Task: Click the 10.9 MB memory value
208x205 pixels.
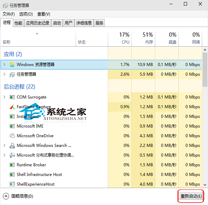Action: 145,65
